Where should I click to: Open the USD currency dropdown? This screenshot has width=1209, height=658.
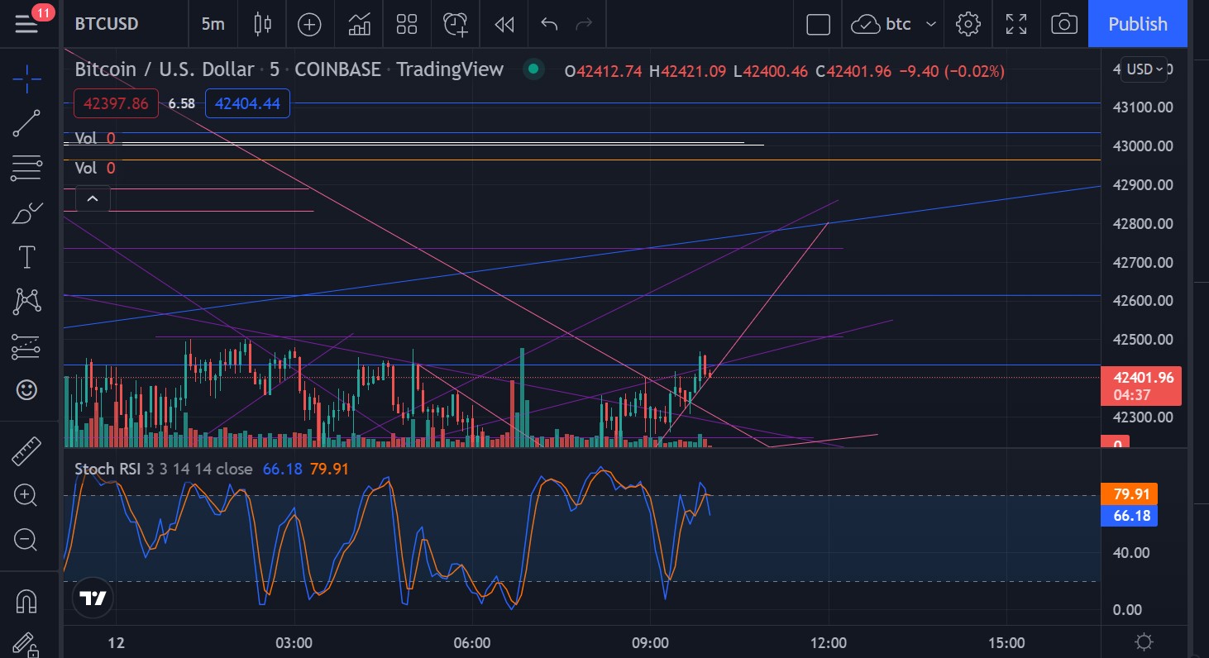(1145, 69)
